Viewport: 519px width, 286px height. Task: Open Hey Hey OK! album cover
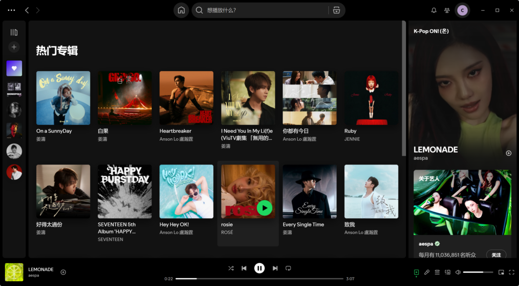(186, 191)
